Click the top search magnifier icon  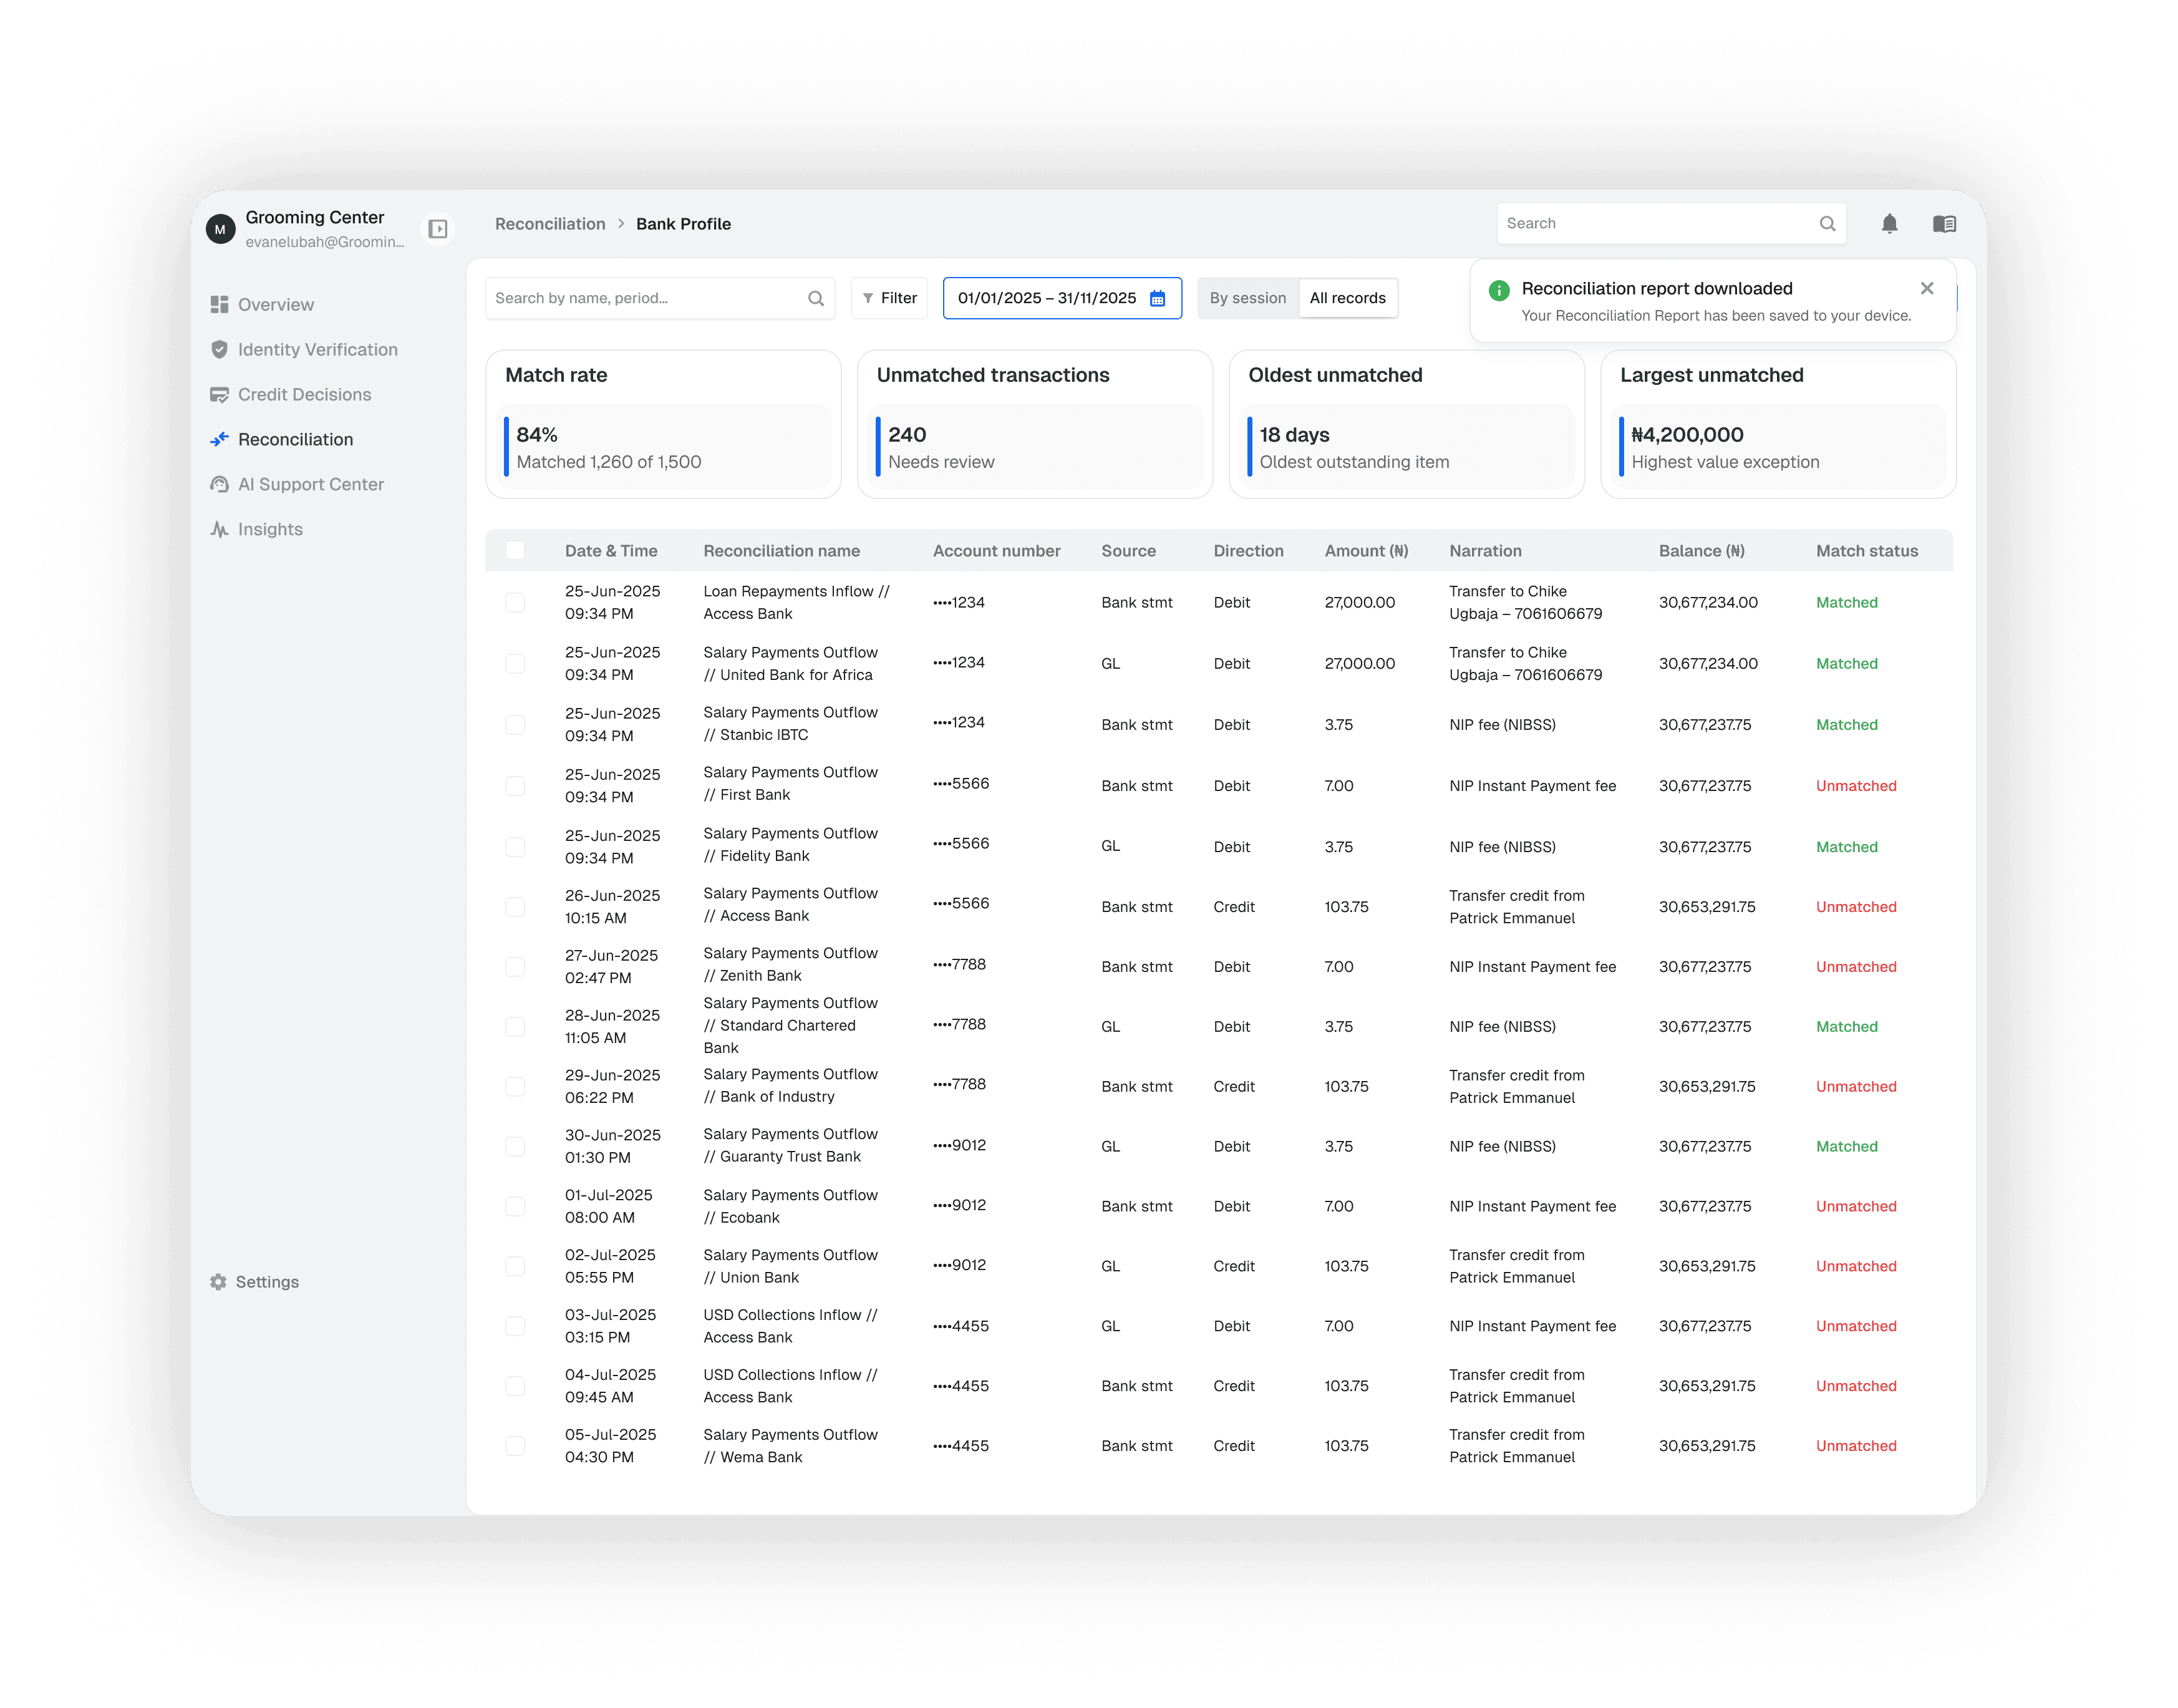[x=1827, y=224]
